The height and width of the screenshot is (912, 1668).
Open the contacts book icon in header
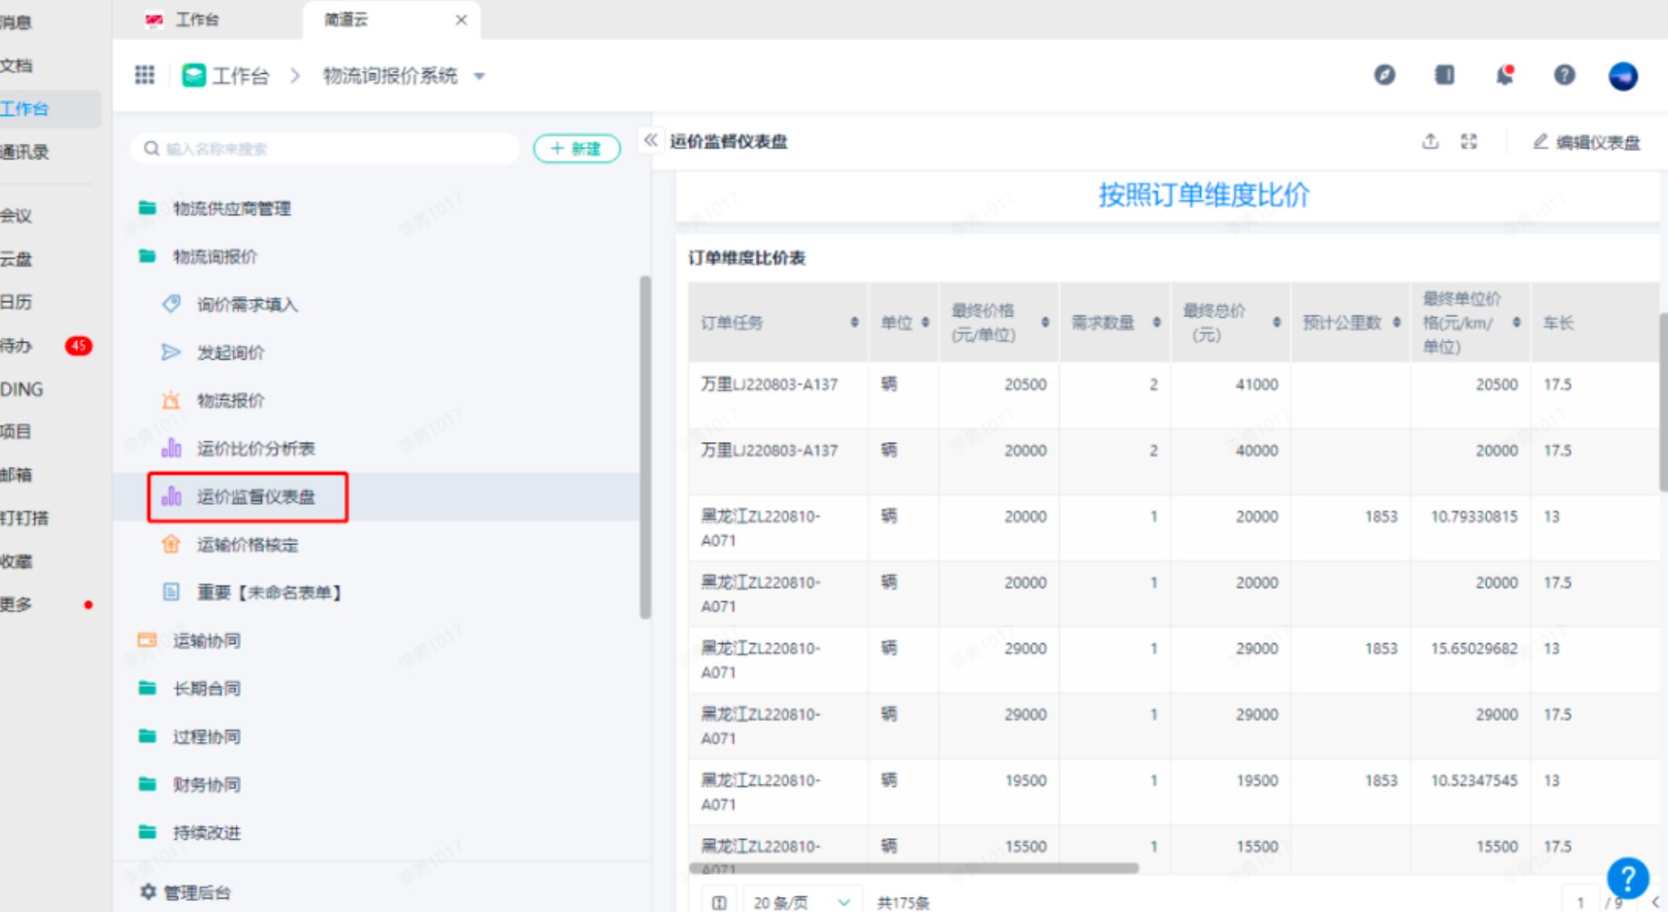click(1444, 76)
